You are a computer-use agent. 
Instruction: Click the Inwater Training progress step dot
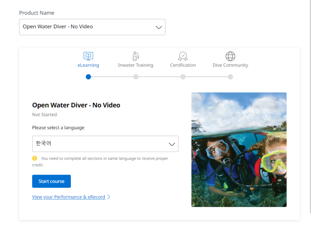click(136, 77)
